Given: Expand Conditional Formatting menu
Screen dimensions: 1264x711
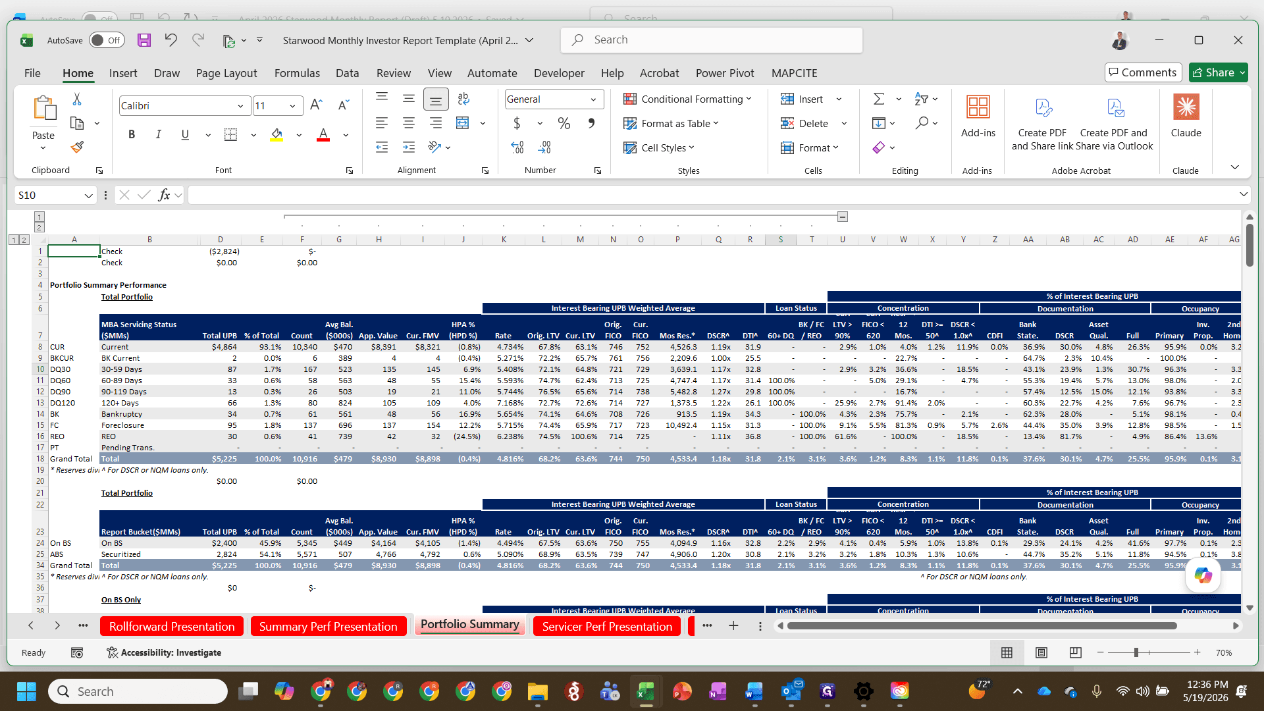Looking at the screenshot, I should (687, 99).
